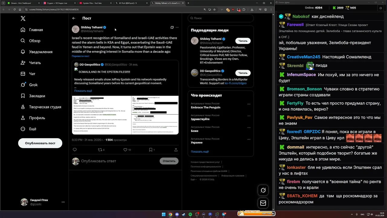The height and width of the screenshot is (218, 387).
Task: Click the Grok icon on Shibley's post
Action: pos(172,27)
